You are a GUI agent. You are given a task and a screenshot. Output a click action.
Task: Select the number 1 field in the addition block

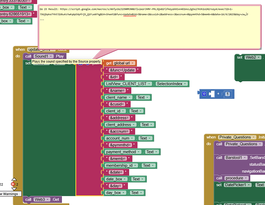(228, 94)
